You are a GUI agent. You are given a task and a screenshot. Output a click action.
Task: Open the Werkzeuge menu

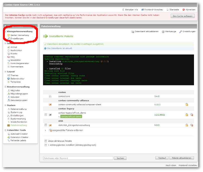click(x=169, y=32)
